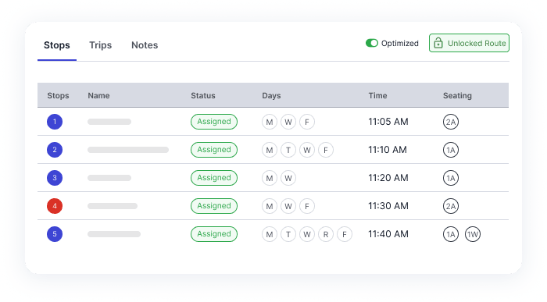Click the Time column header

click(377, 95)
